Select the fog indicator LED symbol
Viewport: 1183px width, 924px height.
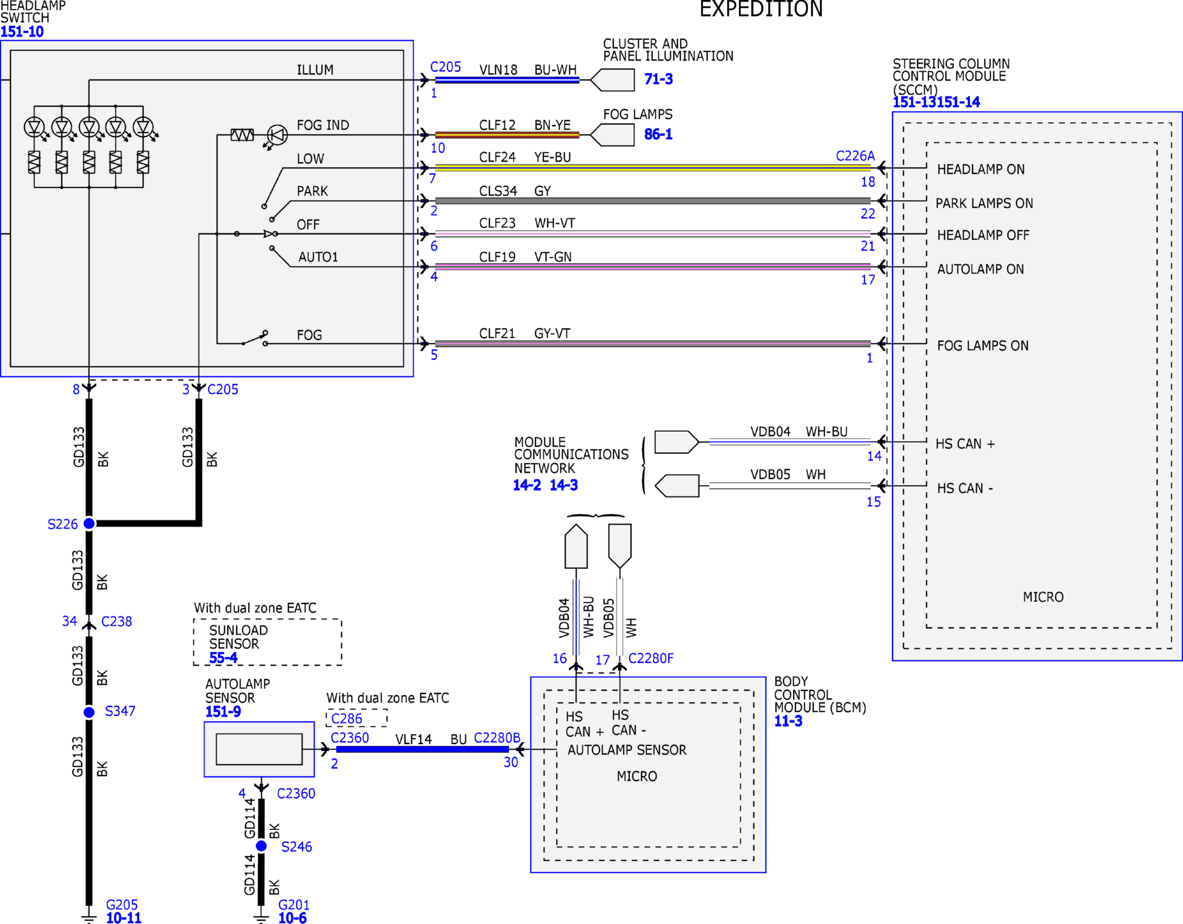tap(277, 135)
